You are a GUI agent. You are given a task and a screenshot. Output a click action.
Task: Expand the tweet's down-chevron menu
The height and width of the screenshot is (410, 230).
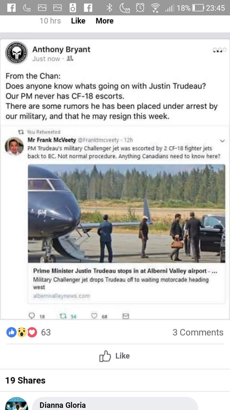click(x=222, y=141)
